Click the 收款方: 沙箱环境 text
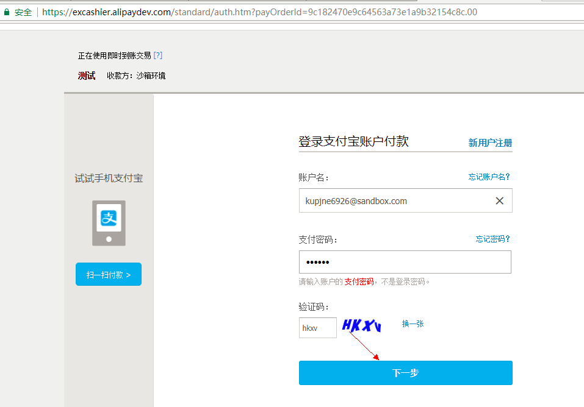This screenshot has height=407, width=584. pyautogui.click(x=136, y=76)
